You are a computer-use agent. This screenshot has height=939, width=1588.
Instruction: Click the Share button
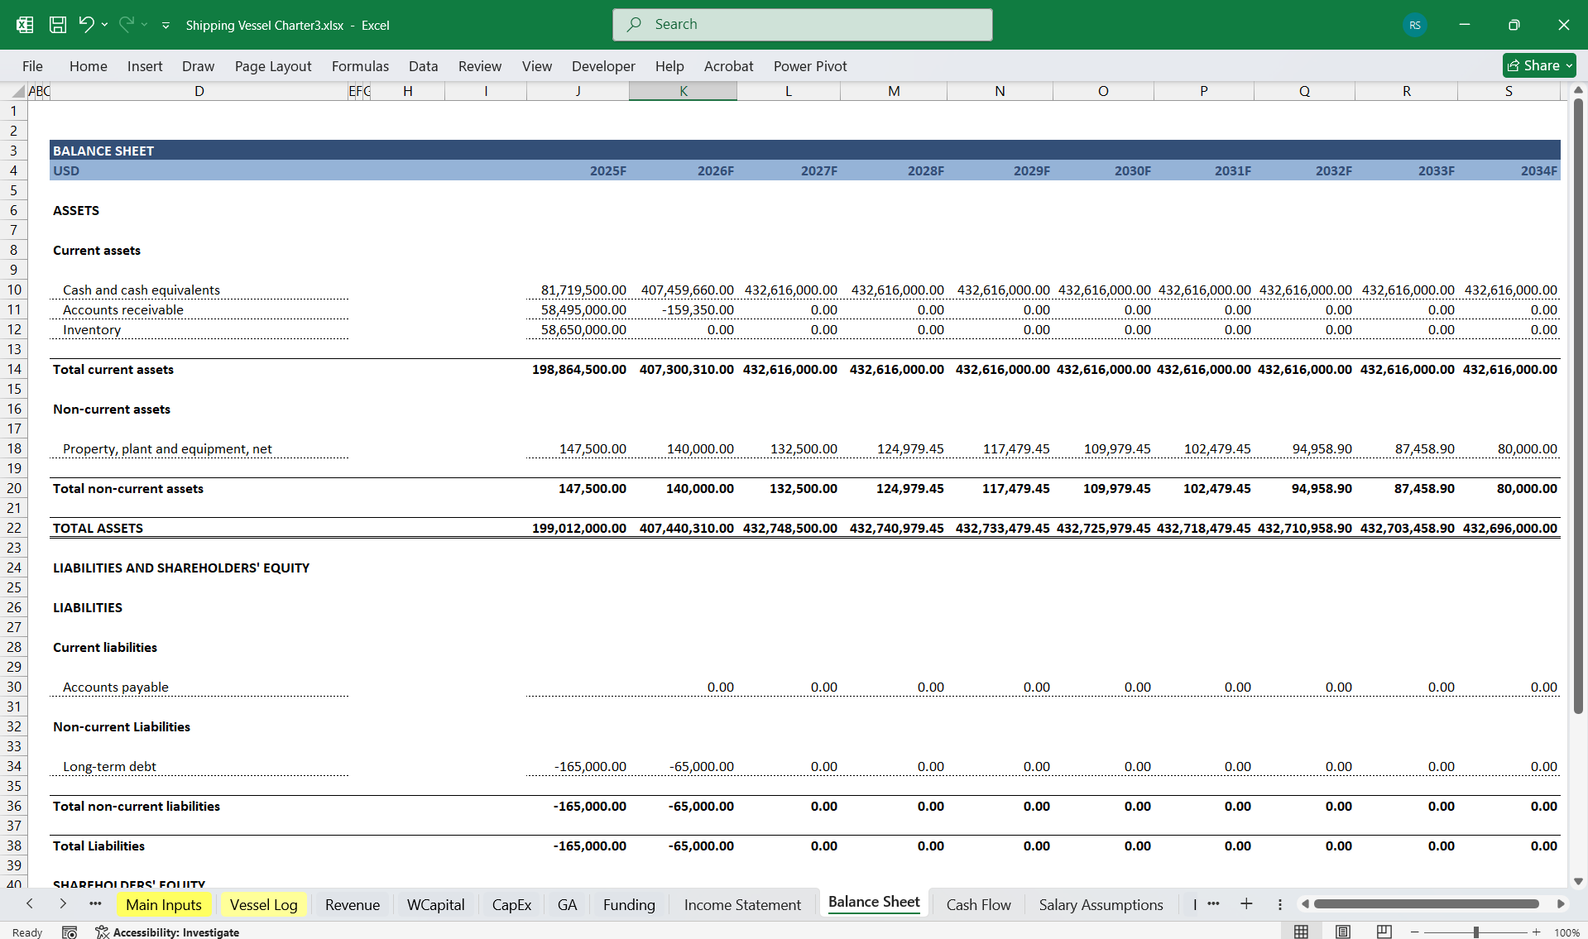[1539, 65]
